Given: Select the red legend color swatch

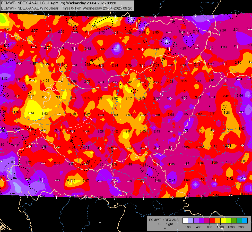Looking at the screenshot, I should pos(212,221).
